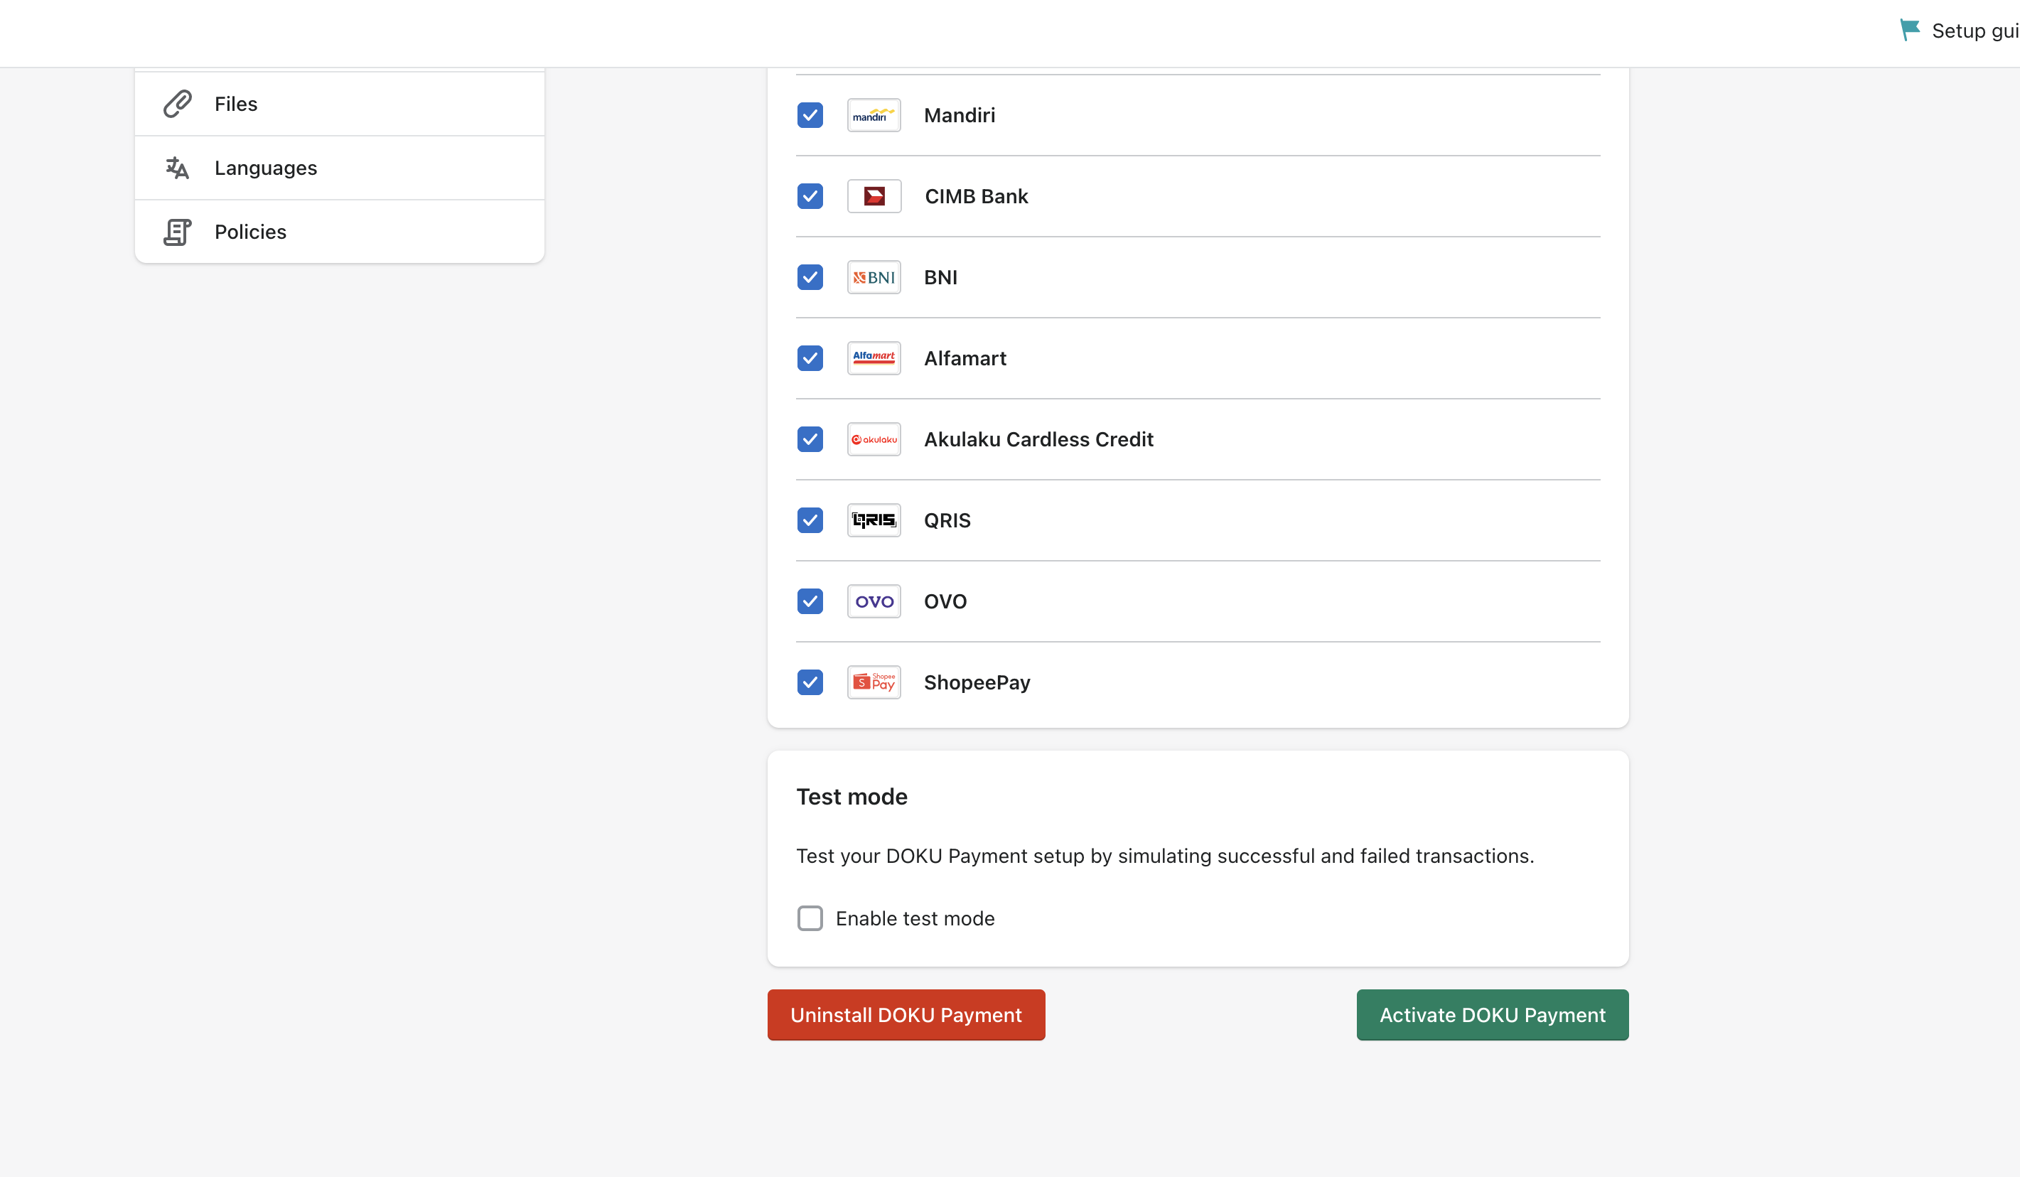Screen dimensions: 2020x1177
Task: Click Uninstall DOKU Payment button
Action: coord(906,1015)
